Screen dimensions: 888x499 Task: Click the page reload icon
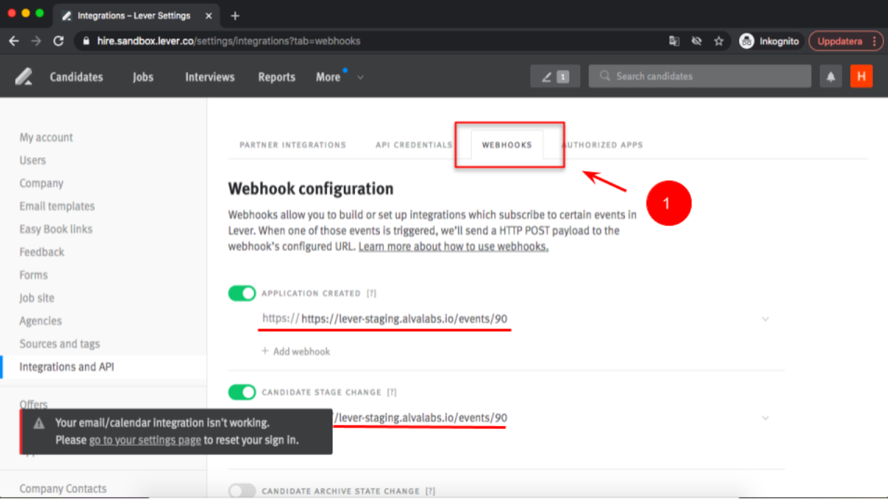click(x=58, y=41)
